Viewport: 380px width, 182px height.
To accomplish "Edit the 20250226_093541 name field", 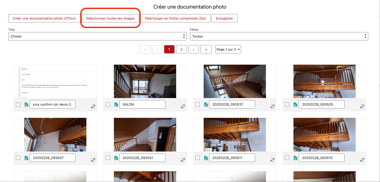I will pyautogui.click(x=142, y=157).
